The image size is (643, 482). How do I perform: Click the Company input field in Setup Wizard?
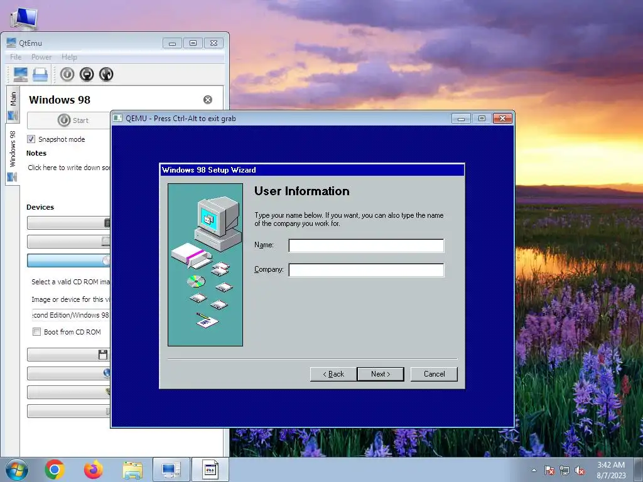pos(366,270)
